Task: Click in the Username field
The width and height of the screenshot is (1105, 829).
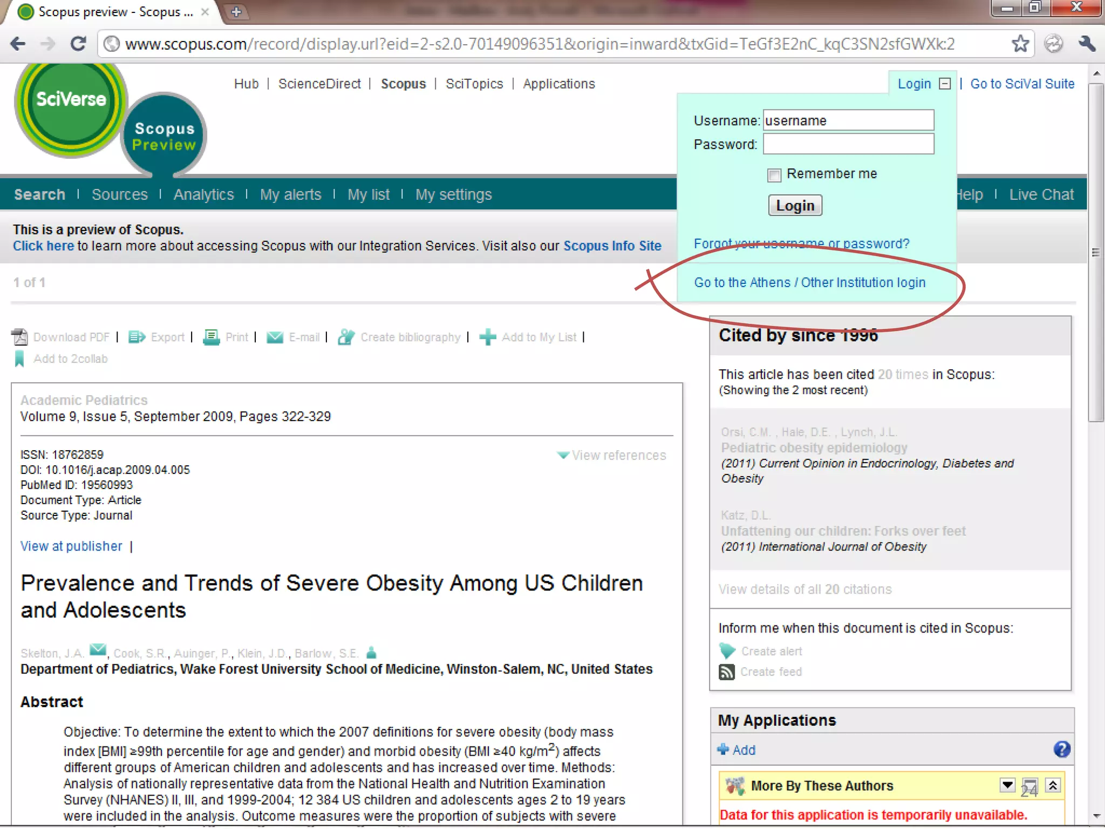Action: point(848,120)
